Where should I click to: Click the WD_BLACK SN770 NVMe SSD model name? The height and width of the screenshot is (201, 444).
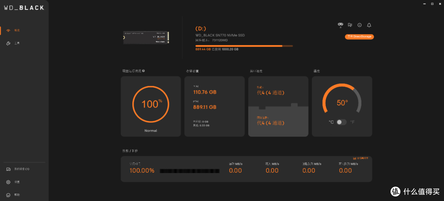[220, 35]
